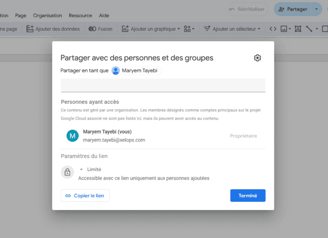Open the community visualizations and components icon
Viewport: 328px width, 238px height.
click(x=187, y=29)
